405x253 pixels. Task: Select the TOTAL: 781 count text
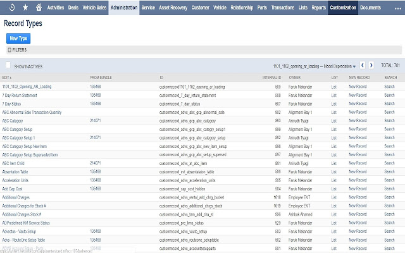[x=390, y=65]
